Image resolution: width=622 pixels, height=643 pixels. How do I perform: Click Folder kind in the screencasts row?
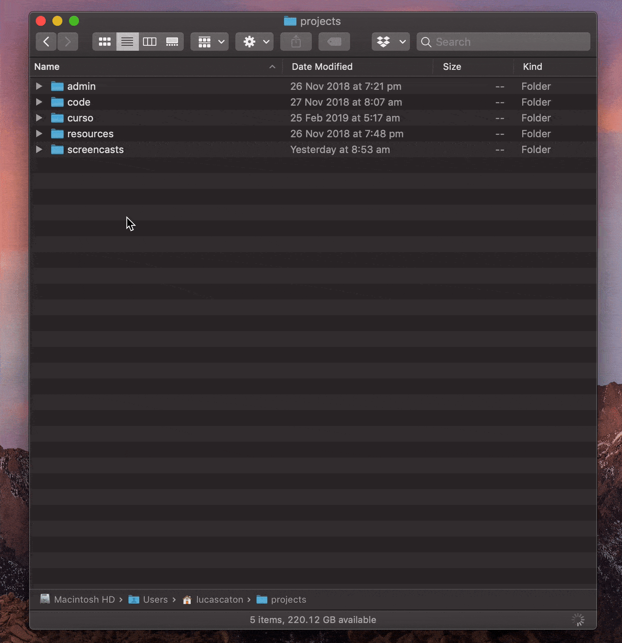point(536,149)
